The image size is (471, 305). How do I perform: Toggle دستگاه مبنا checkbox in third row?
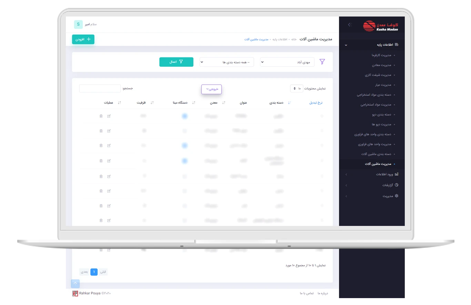pyautogui.click(x=184, y=146)
